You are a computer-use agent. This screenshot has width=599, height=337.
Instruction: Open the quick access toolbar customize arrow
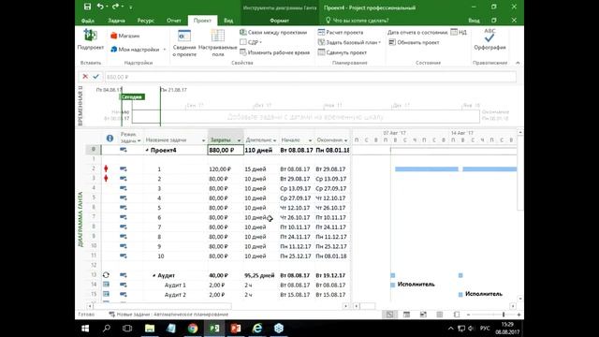pyautogui.click(x=131, y=7)
